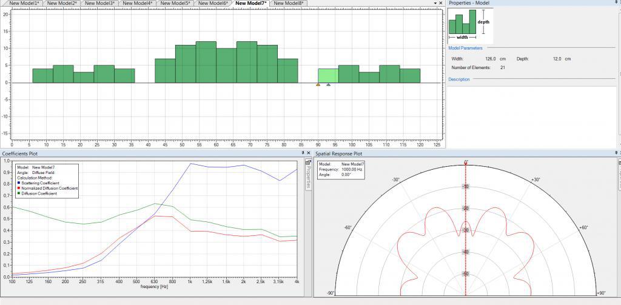Viewport: 621px width, 305px height.
Task: Click the Normalized Diffusion Coefficient legend label
Action: (50, 189)
